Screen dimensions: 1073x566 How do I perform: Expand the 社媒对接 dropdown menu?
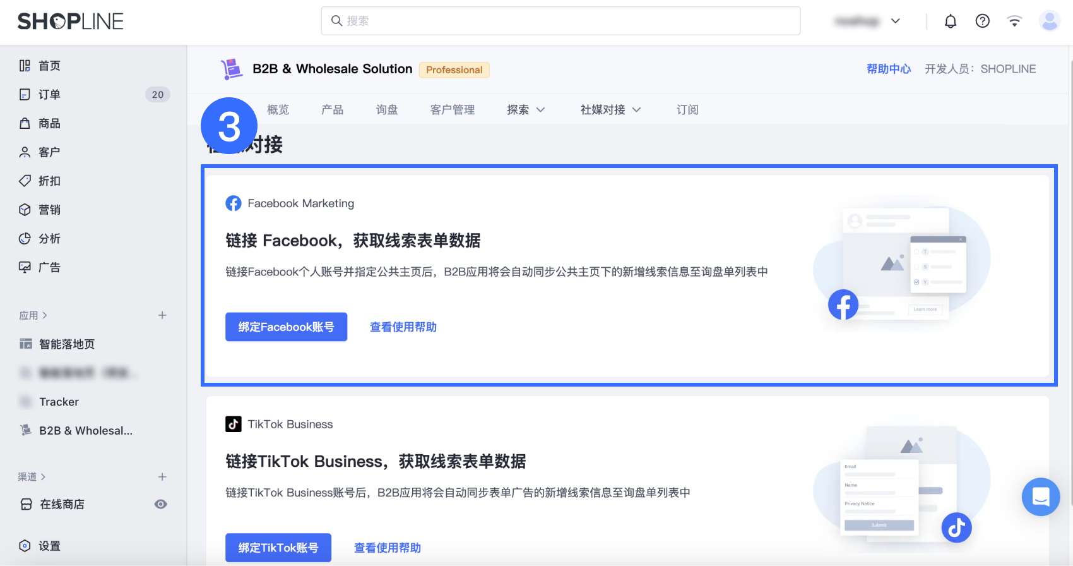pyautogui.click(x=610, y=110)
